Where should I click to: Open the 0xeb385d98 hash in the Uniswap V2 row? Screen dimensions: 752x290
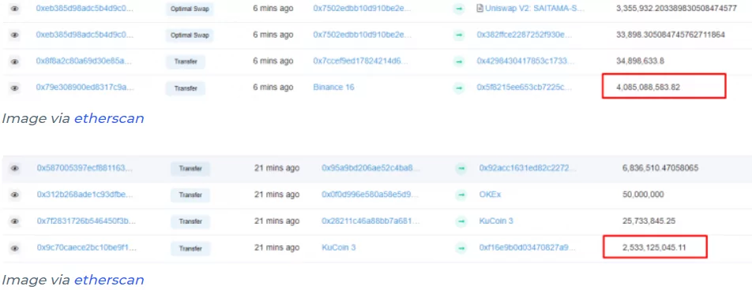click(x=85, y=8)
